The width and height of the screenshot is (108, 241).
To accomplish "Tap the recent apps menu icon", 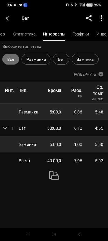I will [x=28, y=234].
